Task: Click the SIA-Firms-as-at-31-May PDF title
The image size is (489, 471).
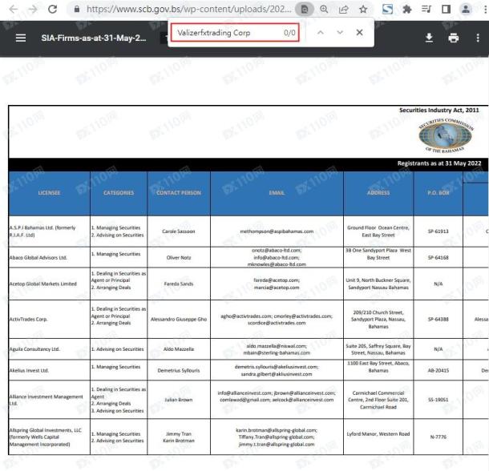Action: 94,38
